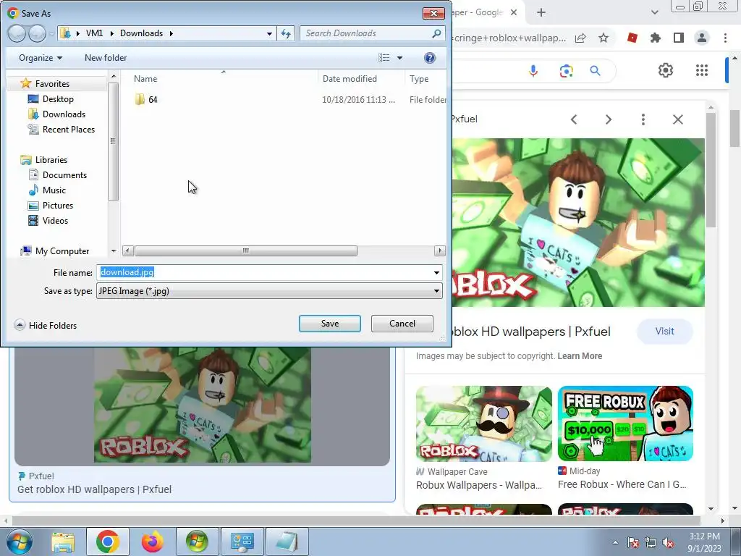Click the search magnifier in Search Downloads
Screen dimensions: 741x556
436,33
